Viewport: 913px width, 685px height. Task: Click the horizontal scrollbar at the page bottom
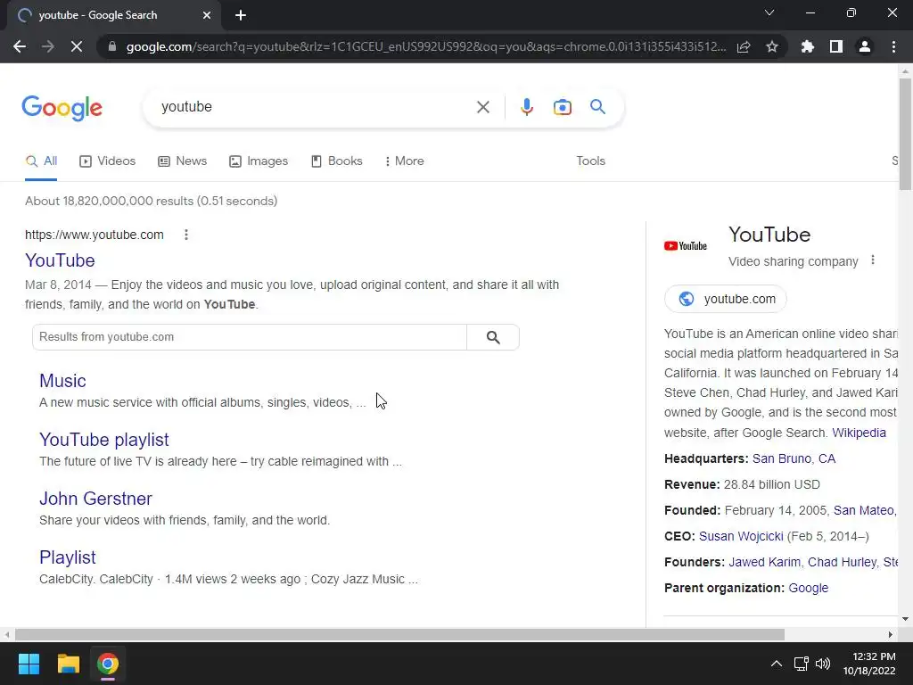pos(399,634)
